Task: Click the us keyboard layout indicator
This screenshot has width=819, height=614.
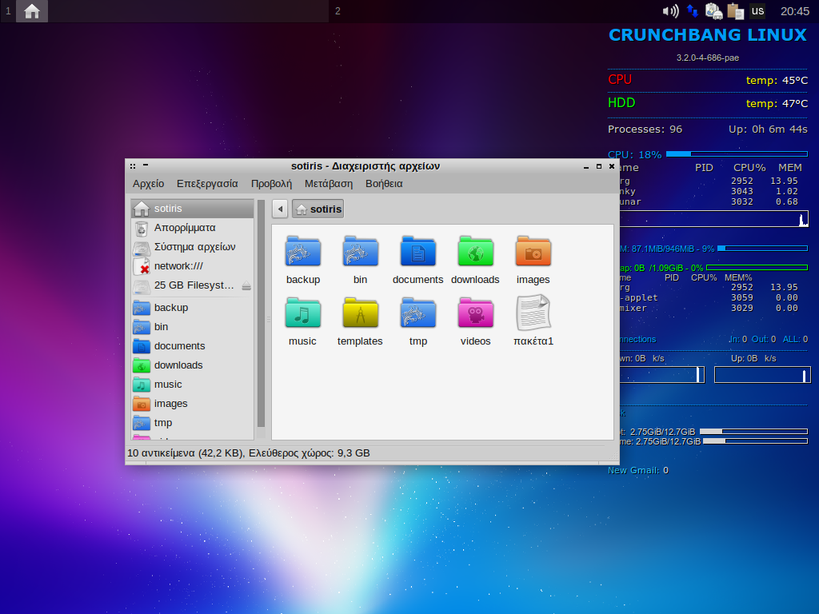Action: click(x=757, y=11)
